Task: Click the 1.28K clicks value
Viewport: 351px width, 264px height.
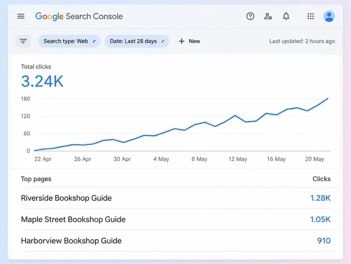Action: (321, 198)
